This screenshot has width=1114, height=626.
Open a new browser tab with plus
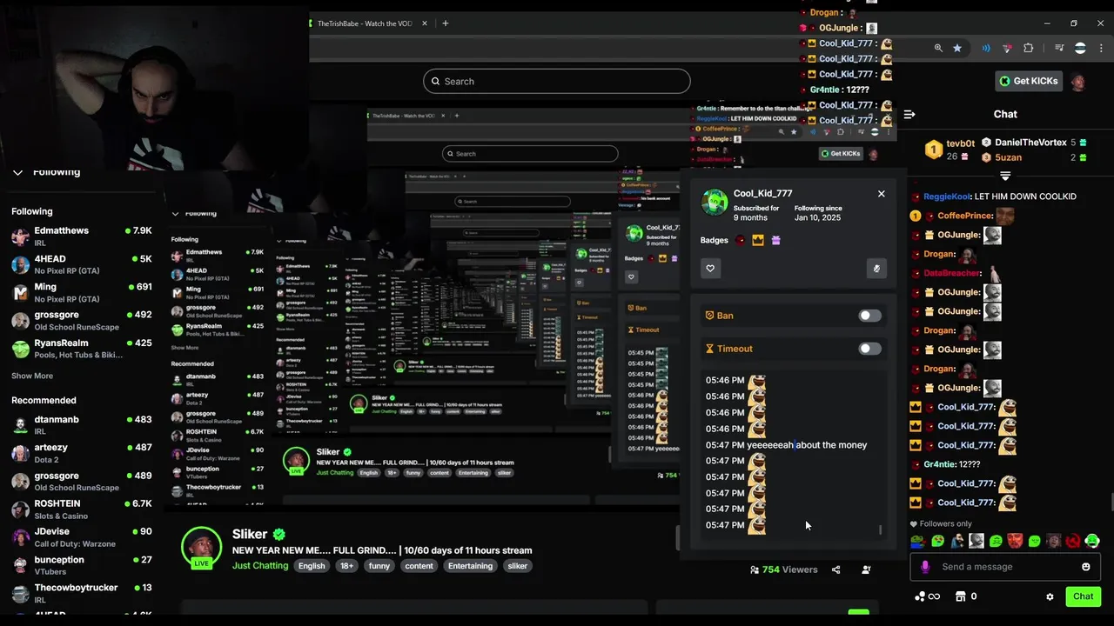[445, 23]
